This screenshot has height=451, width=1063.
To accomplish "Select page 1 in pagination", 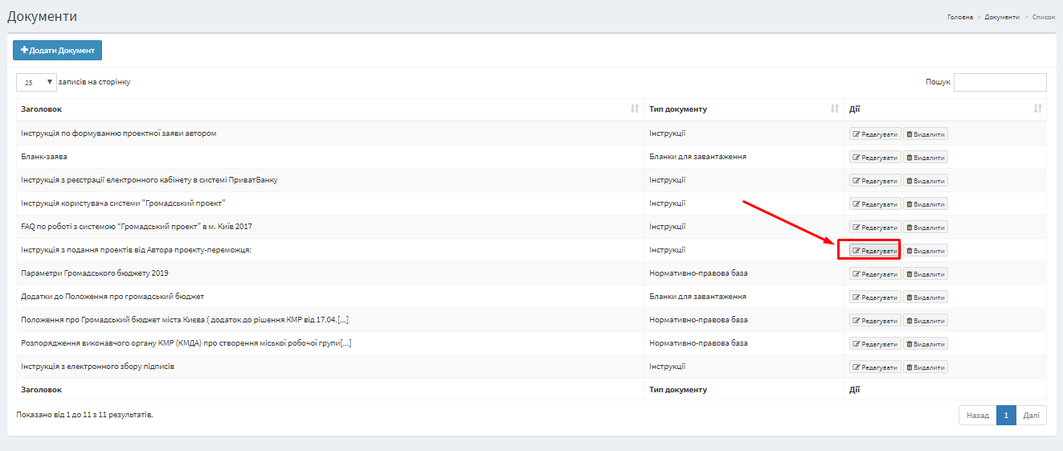I will [x=1006, y=416].
